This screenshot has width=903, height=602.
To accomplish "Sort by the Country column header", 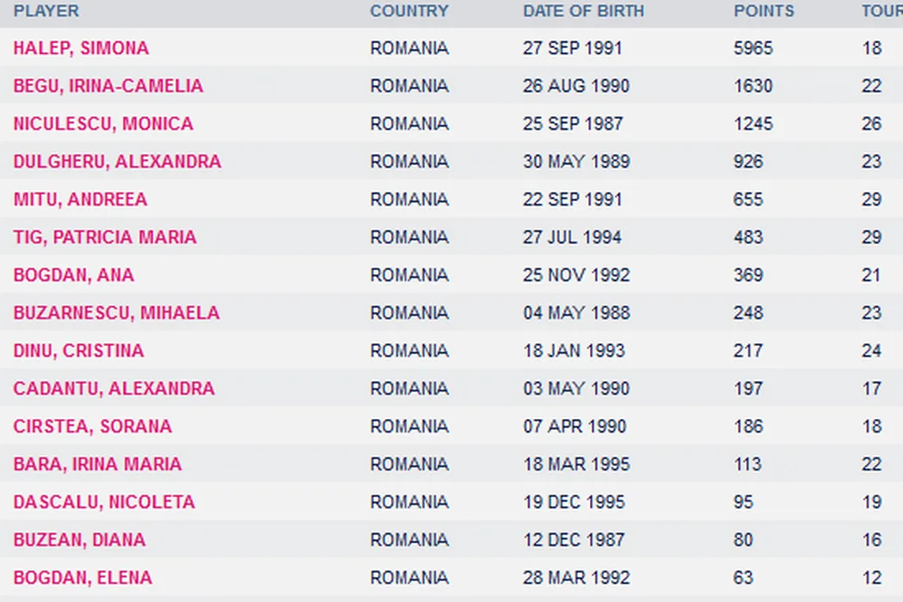I will point(409,11).
